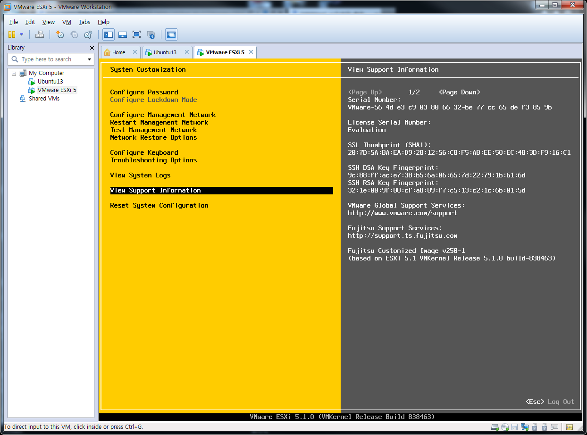Select Configure Lockdown Mode entry
The image size is (587, 435).
click(153, 100)
